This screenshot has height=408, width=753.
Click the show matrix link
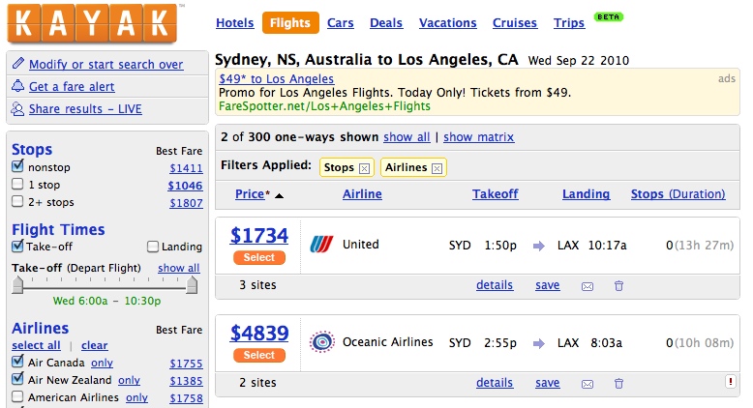click(x=478, y=137)
